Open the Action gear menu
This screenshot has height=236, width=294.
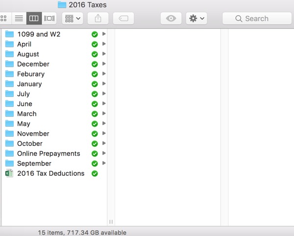196,18
